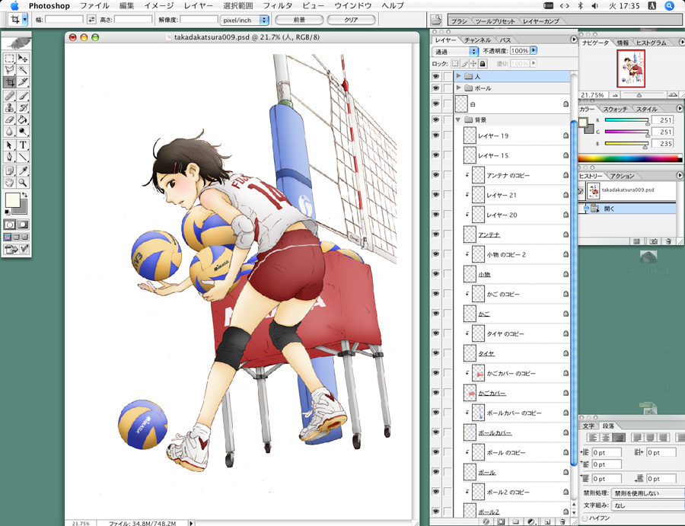685x526 pixels.
Task: Select the Rectangular Marquee tool
Action: (x=10, y=58)
